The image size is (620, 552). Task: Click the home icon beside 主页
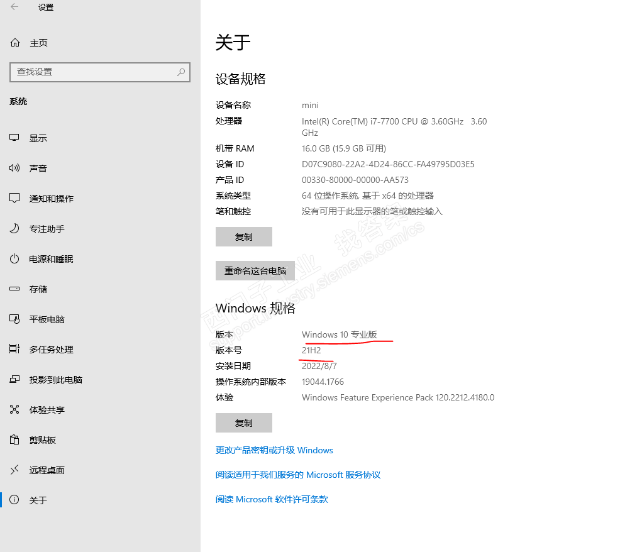click(x=15, y=43)
